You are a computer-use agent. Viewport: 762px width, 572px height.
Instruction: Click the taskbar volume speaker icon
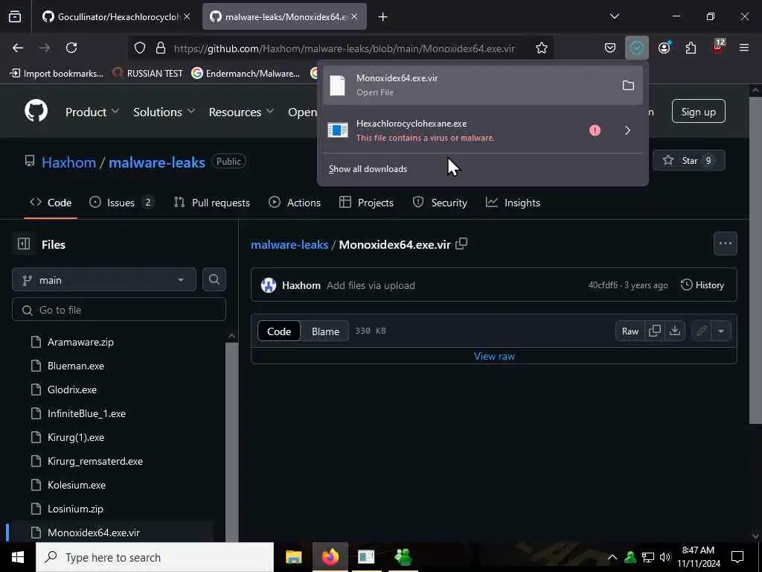[665, 557]
